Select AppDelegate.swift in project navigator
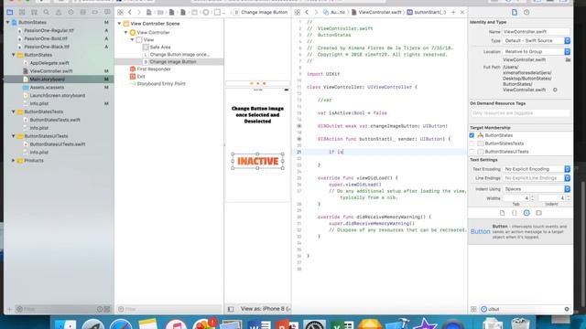The image size is (586, 329). point(49,63)
